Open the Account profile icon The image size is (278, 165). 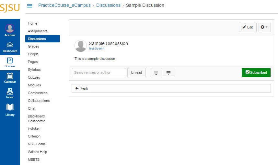pyautogui.click(x=10, y=28)
